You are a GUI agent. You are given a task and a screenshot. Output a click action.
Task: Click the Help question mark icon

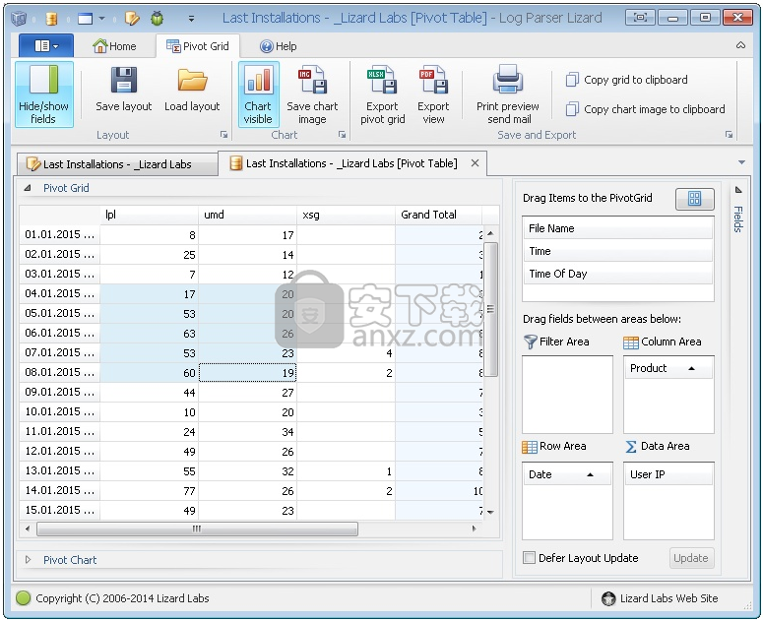267,46
